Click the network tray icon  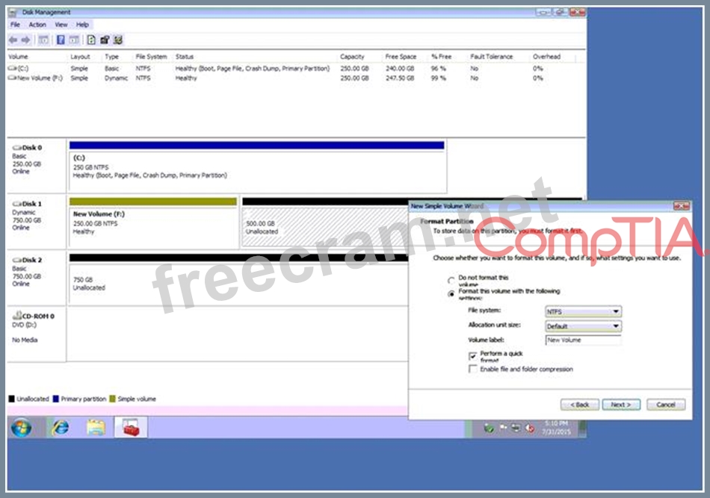[x=516, y=427]
